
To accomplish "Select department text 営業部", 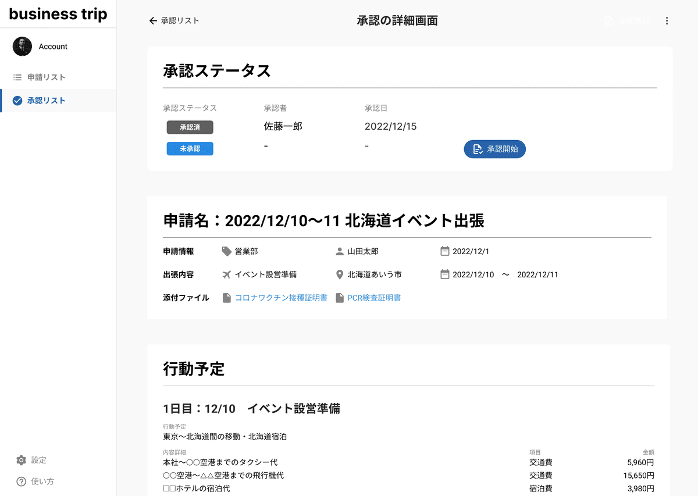I will coord(246,251).
